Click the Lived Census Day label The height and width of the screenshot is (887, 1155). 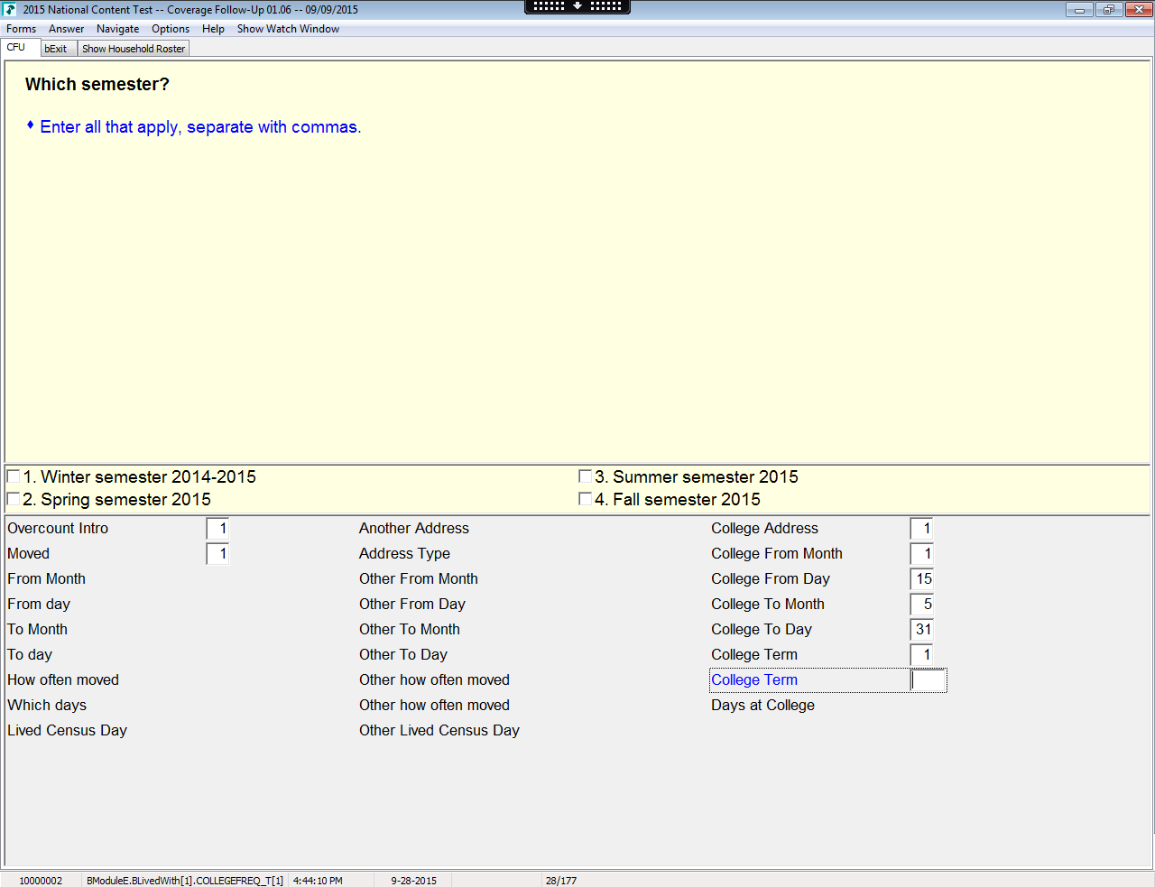(67, 731)
